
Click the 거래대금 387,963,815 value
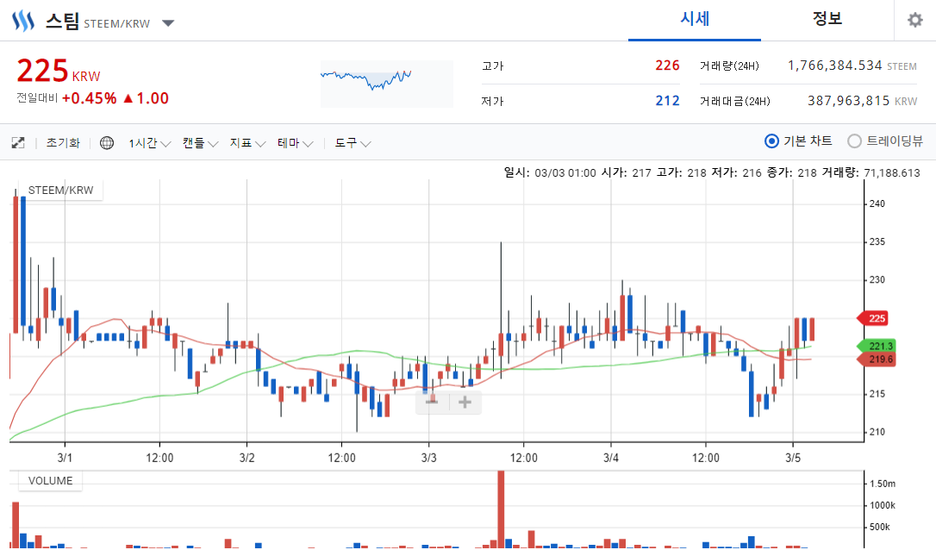pyautogui.click(x=848, y=100)
